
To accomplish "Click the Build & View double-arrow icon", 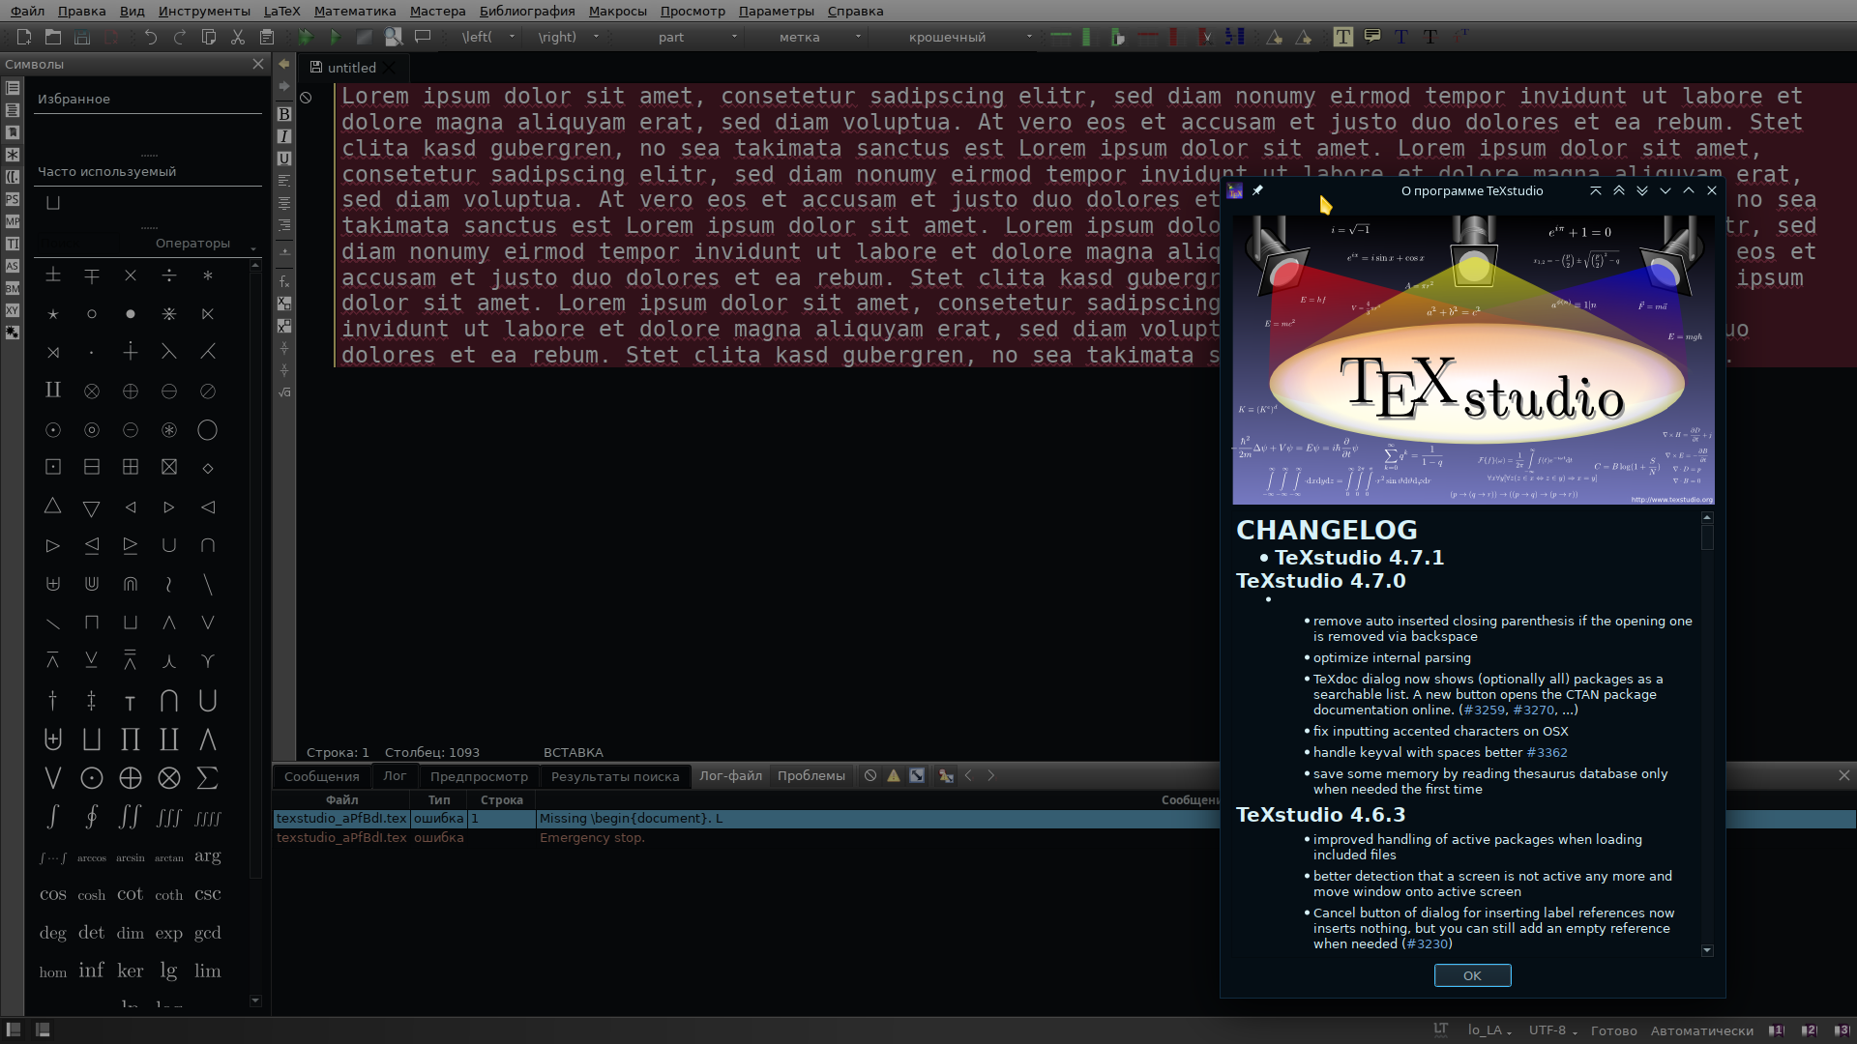I will point(306,37).
